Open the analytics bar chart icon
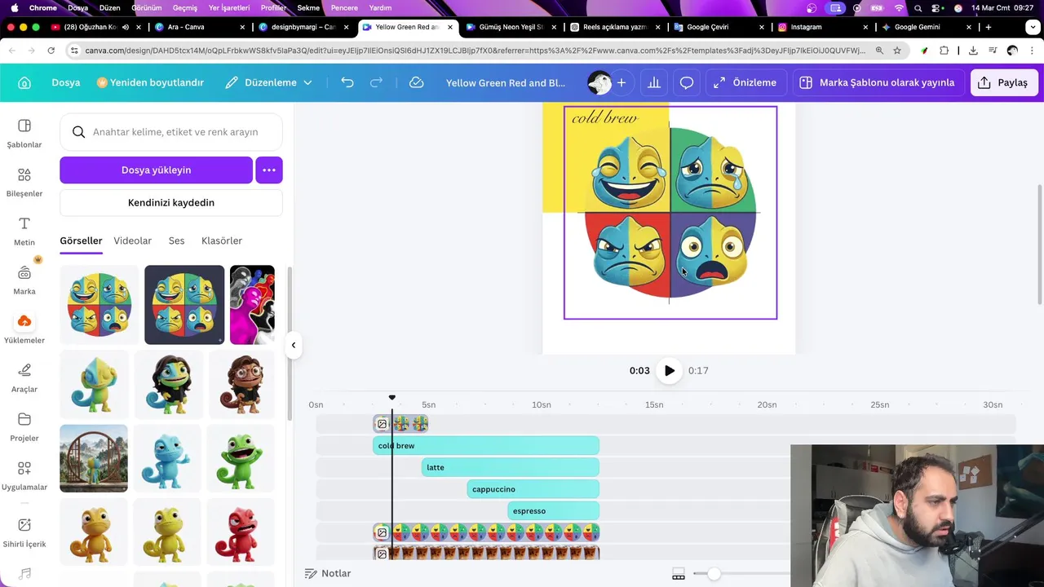Image resolution: width=1044 pixels, height=587 pixels. tap(654, 82)
